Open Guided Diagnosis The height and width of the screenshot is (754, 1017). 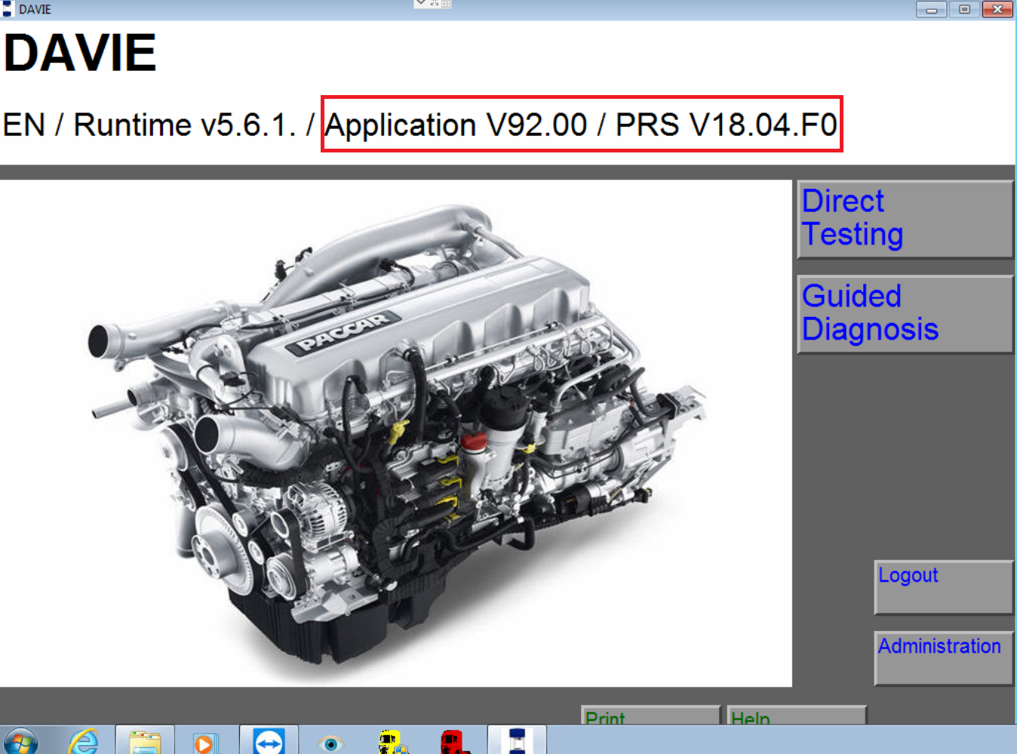tap(905, 314)
